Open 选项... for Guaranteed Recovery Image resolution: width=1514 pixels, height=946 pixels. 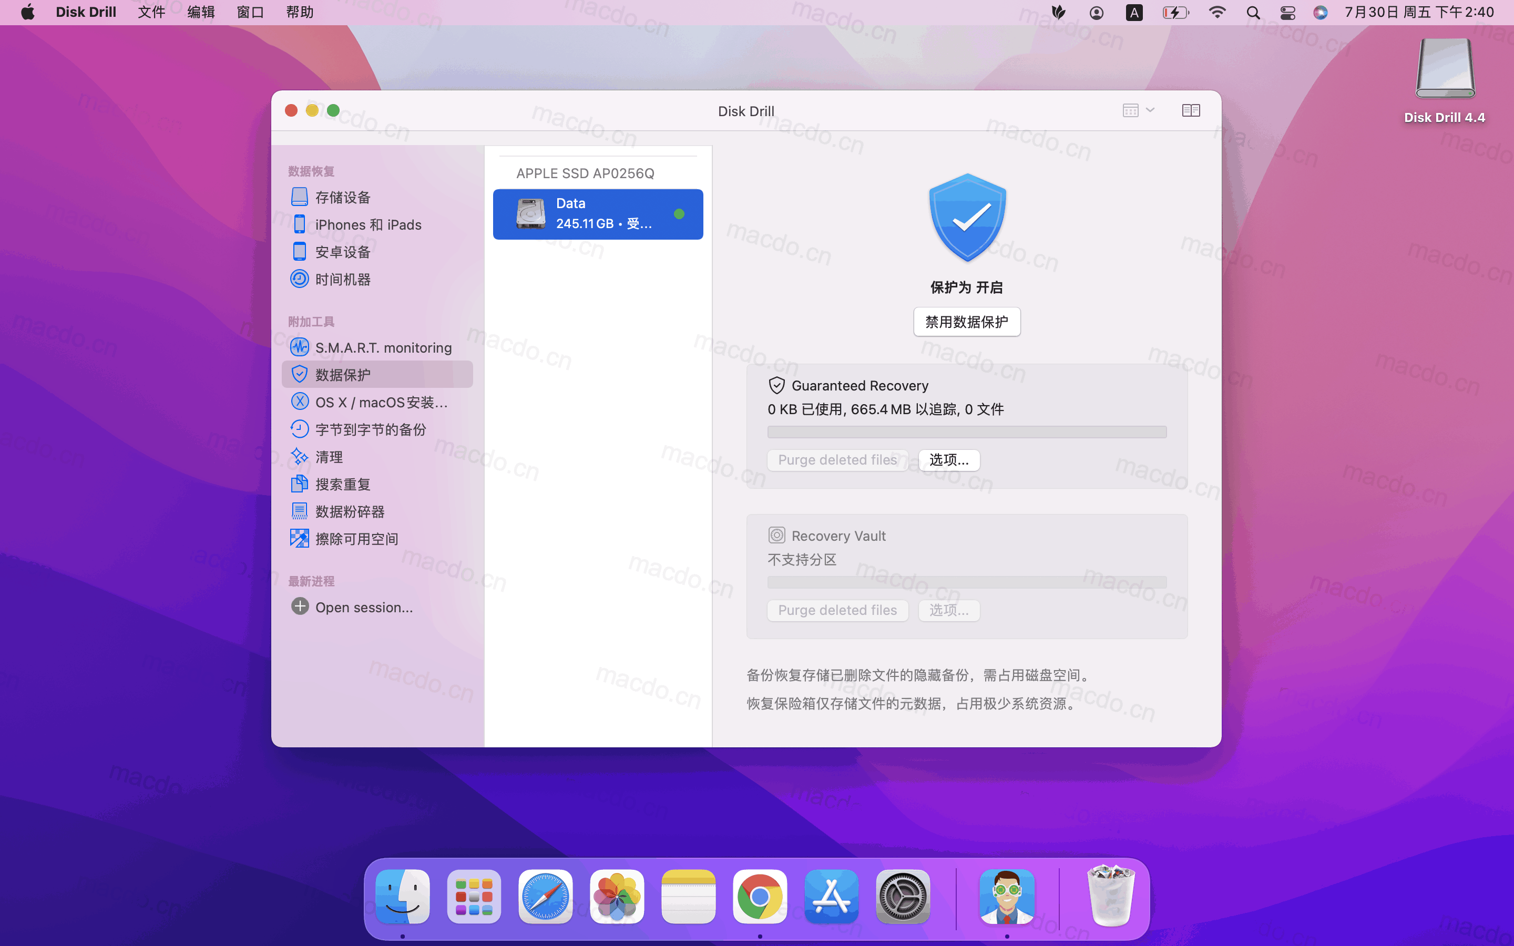click(x=948, y=460)
